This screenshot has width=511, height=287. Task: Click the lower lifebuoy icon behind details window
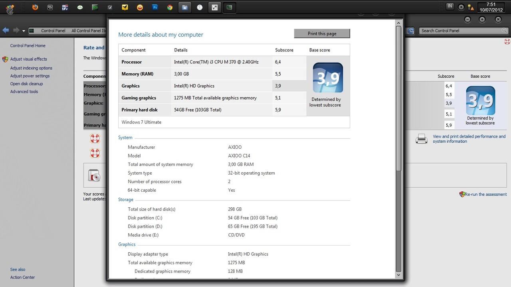(x=95, y=153)
